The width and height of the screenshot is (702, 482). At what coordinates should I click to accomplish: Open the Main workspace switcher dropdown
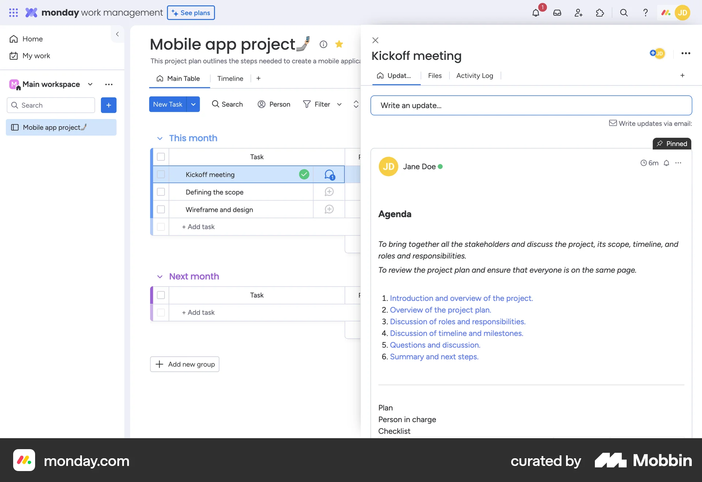coord(90,84)
